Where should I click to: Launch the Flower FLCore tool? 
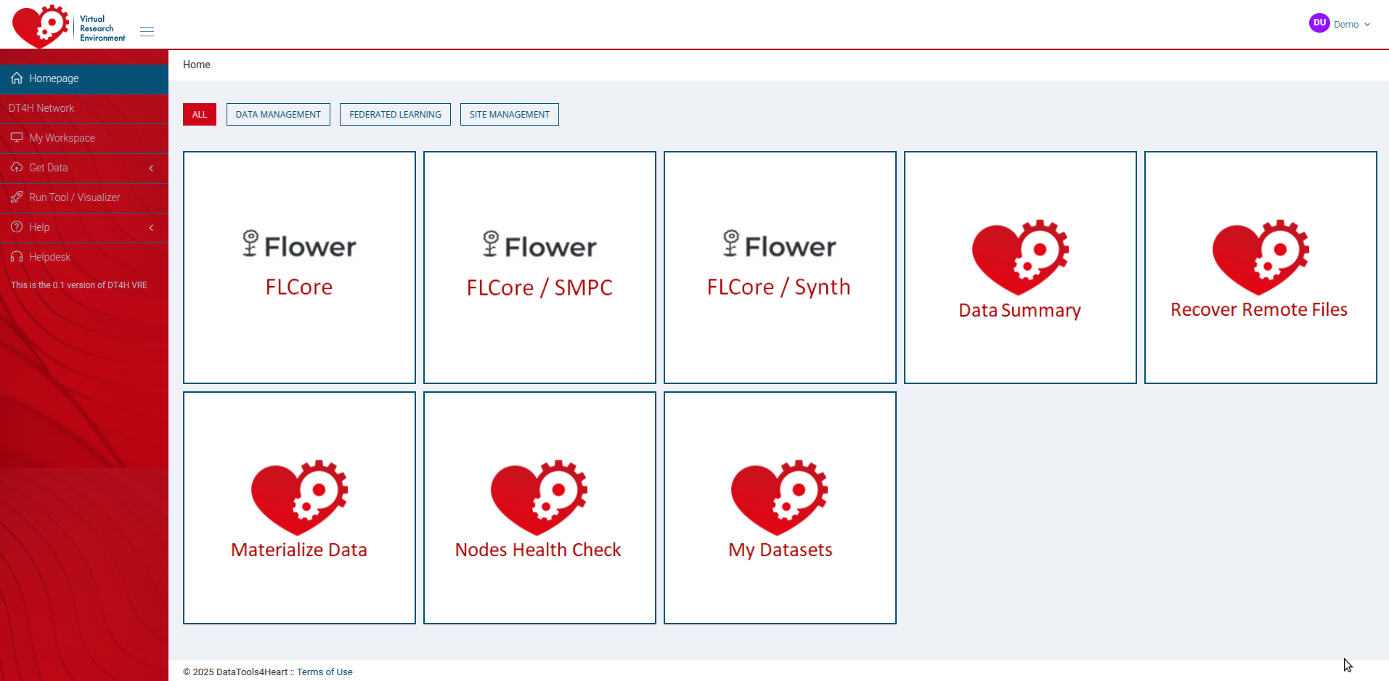[299, 267]
